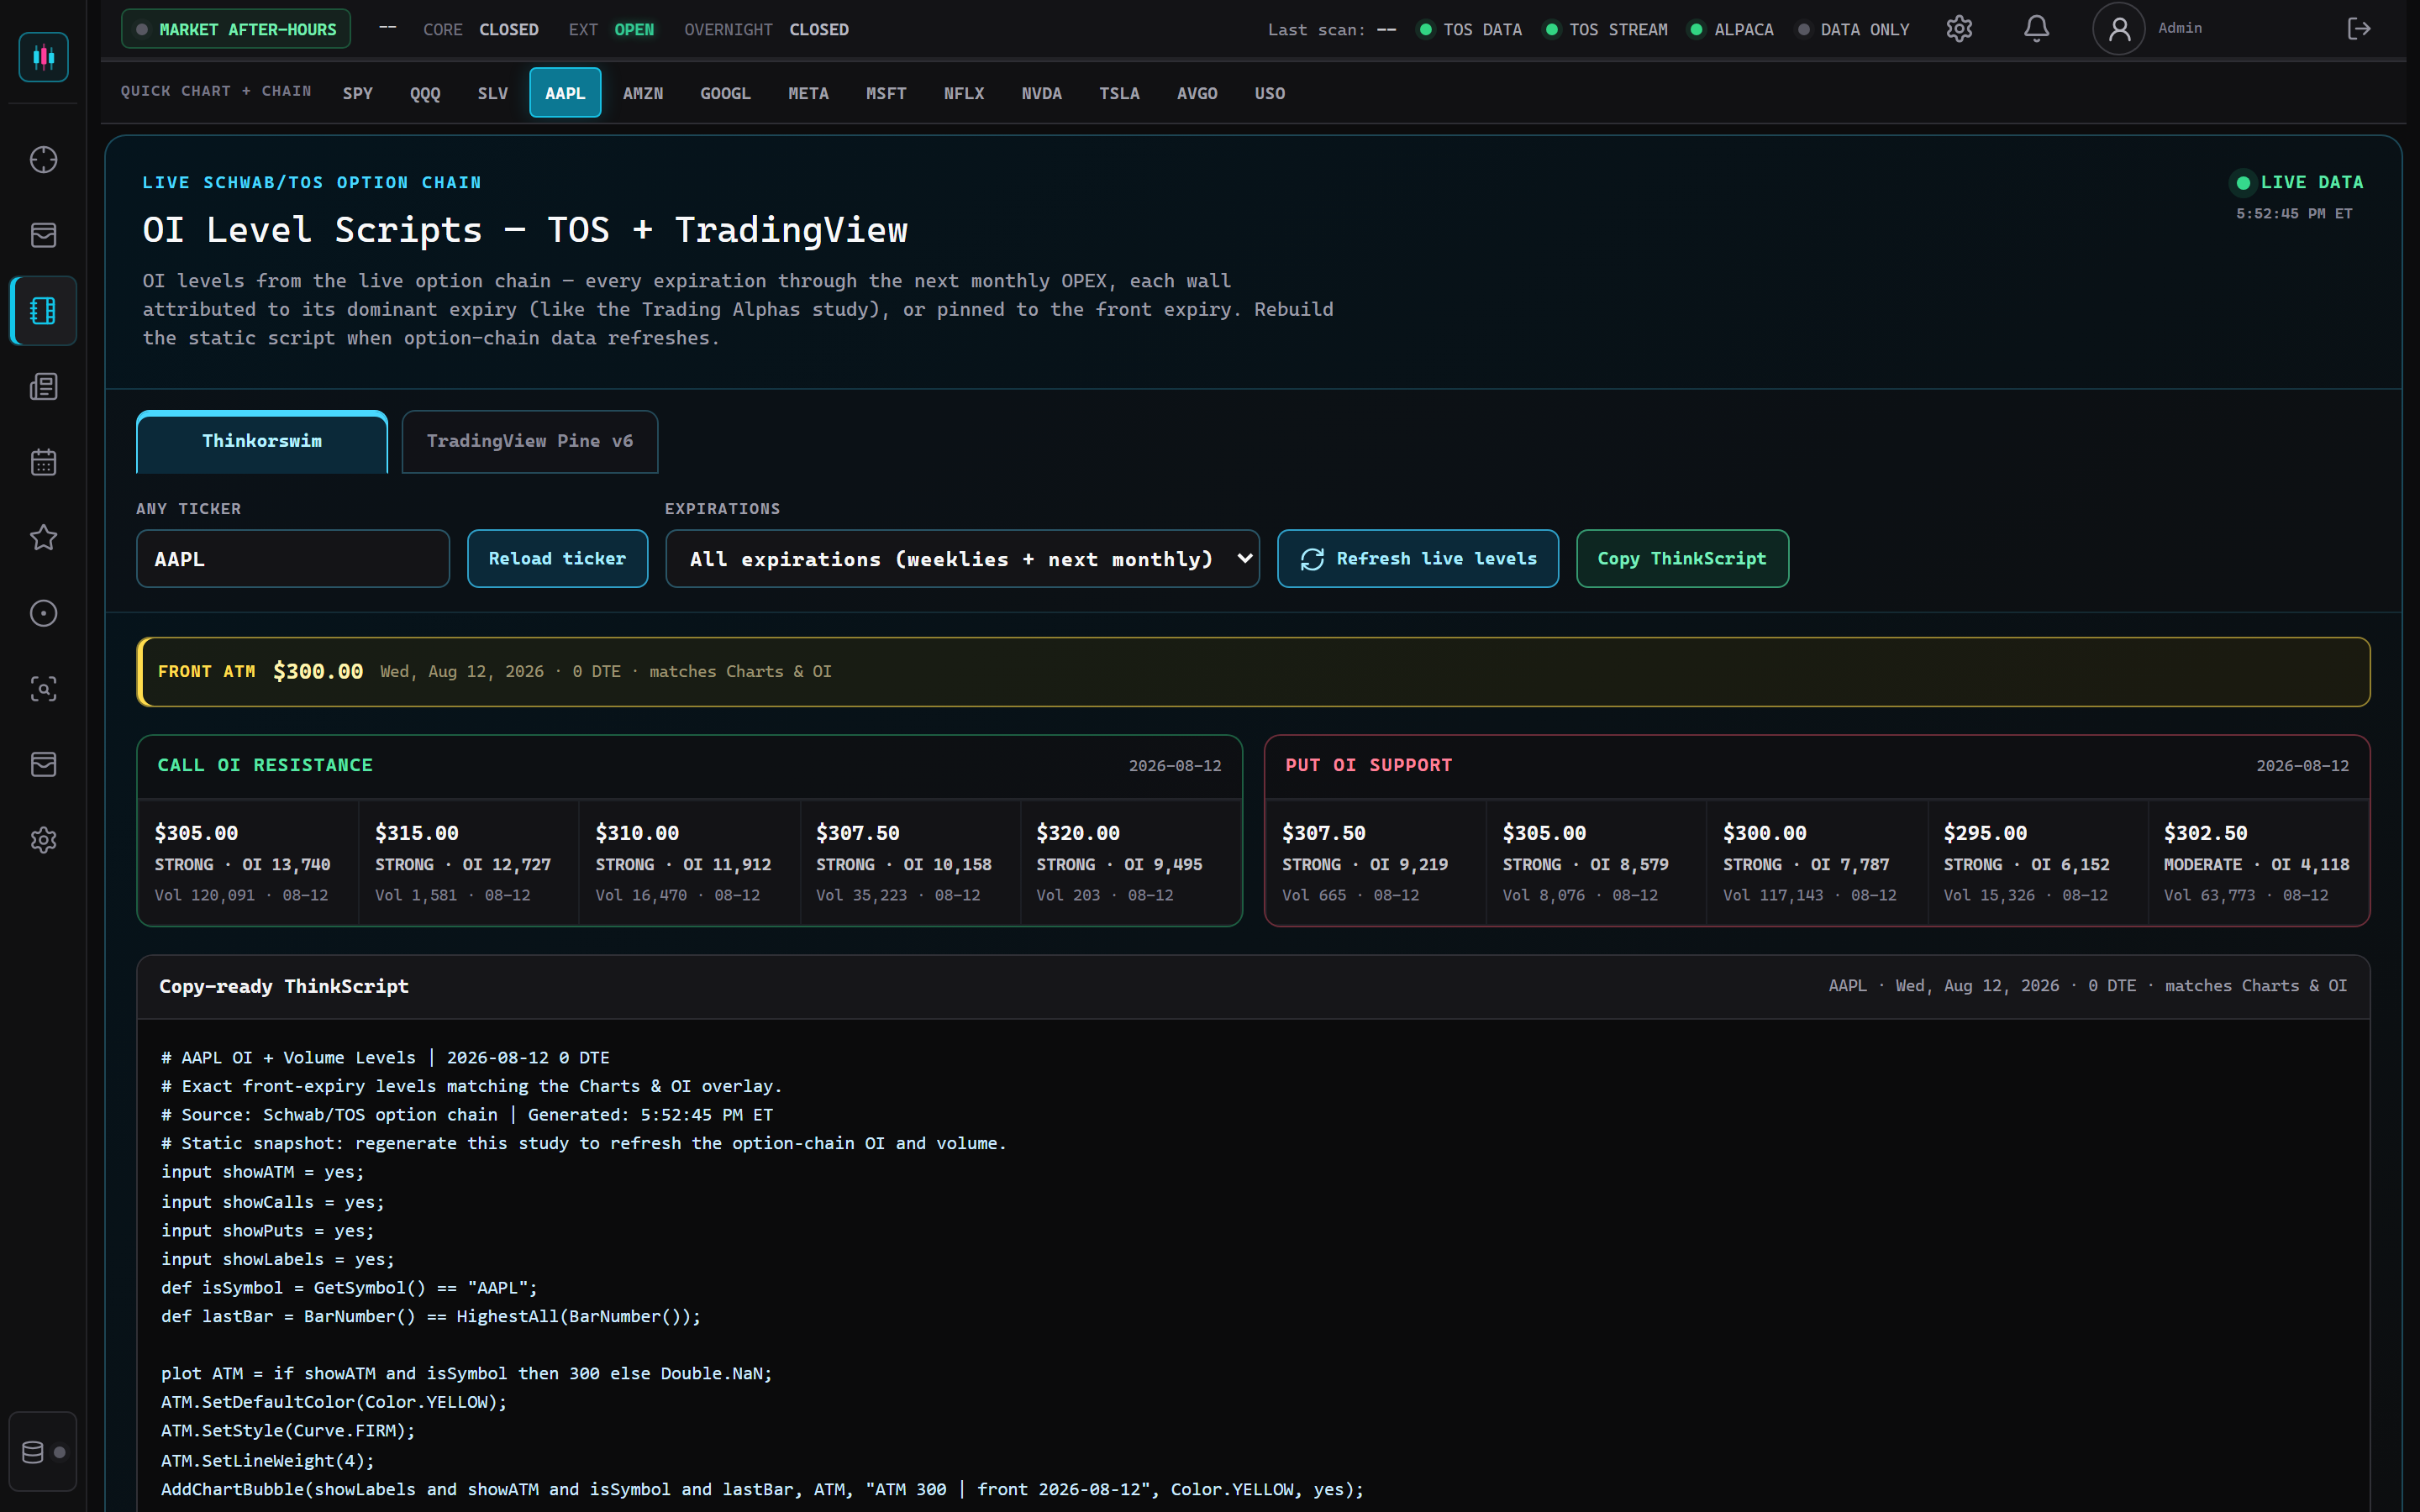The width and height of the screenshot is (2420, 1512).
Task: Click the ANY TICKER input field
Action: coord(293,559)
